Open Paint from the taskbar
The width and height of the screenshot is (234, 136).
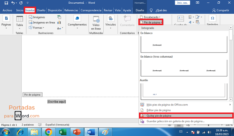[x=105, y=132]
